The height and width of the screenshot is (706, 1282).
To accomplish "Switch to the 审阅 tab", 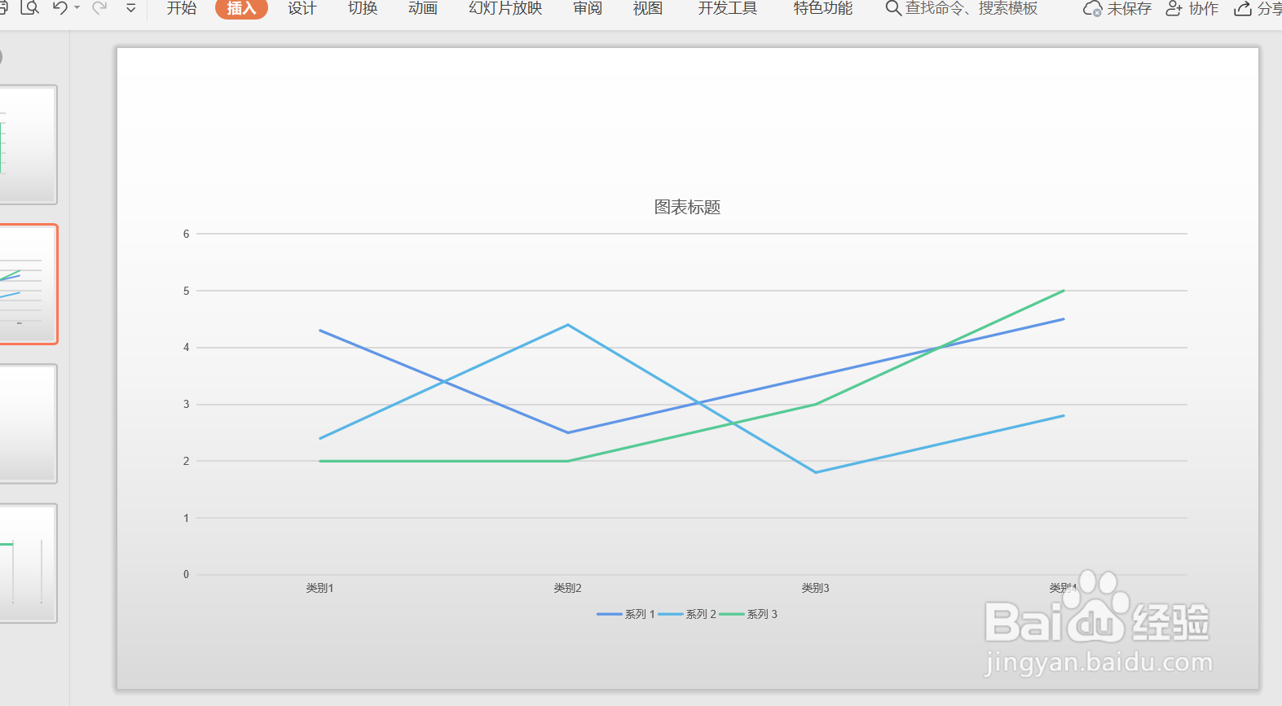I will 588,8.
